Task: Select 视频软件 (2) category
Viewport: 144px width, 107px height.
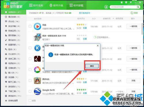Action: (x=14, y=63)
